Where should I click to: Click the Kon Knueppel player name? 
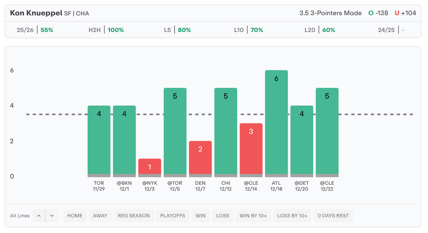[36, 13]
